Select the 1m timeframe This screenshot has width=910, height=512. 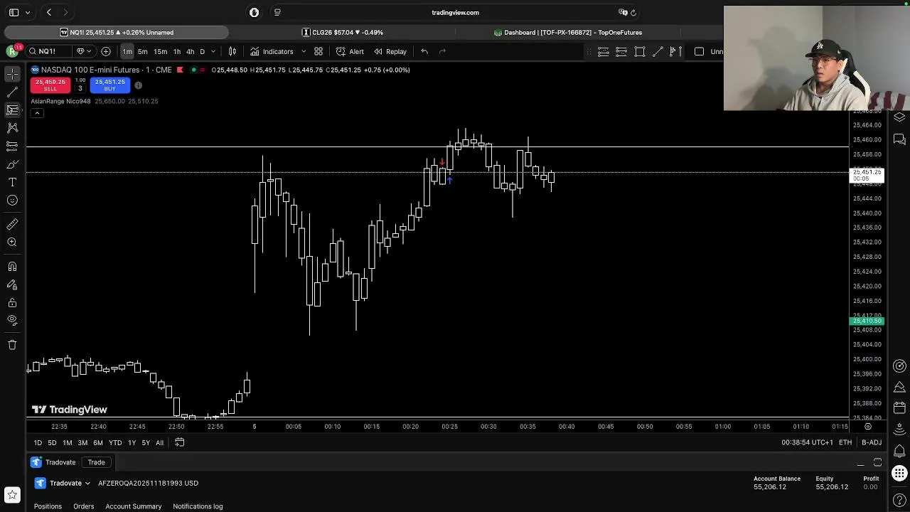[127, 51]
